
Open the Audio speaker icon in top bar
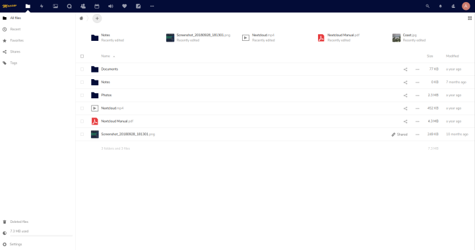(111, 6)
